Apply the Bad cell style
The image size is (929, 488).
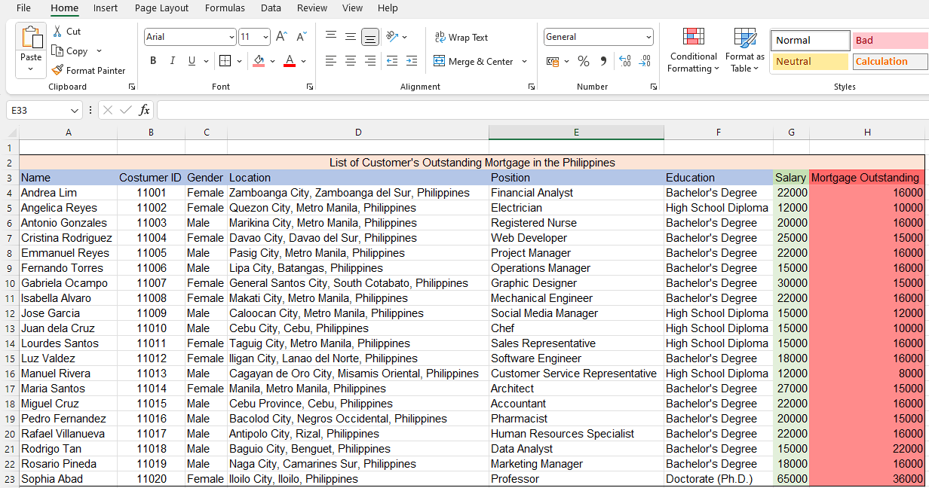point(890,41)
